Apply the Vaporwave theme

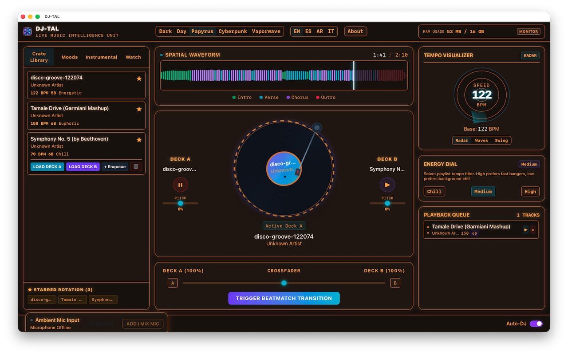[266, 32]
